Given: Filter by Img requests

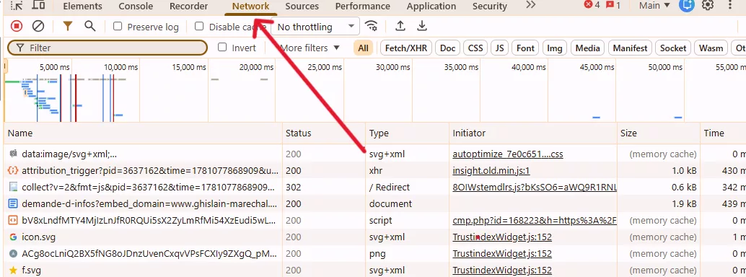Looking at the screenshot, I should [x=555, y=48].
